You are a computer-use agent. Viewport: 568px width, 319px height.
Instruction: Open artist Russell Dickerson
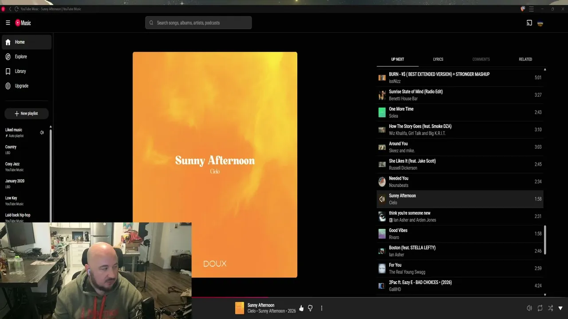403,168
